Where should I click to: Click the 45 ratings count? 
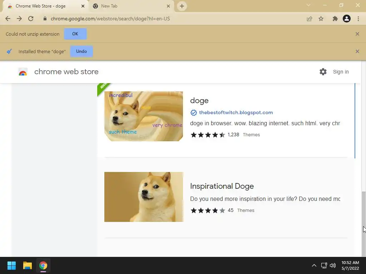pos(231,210)
